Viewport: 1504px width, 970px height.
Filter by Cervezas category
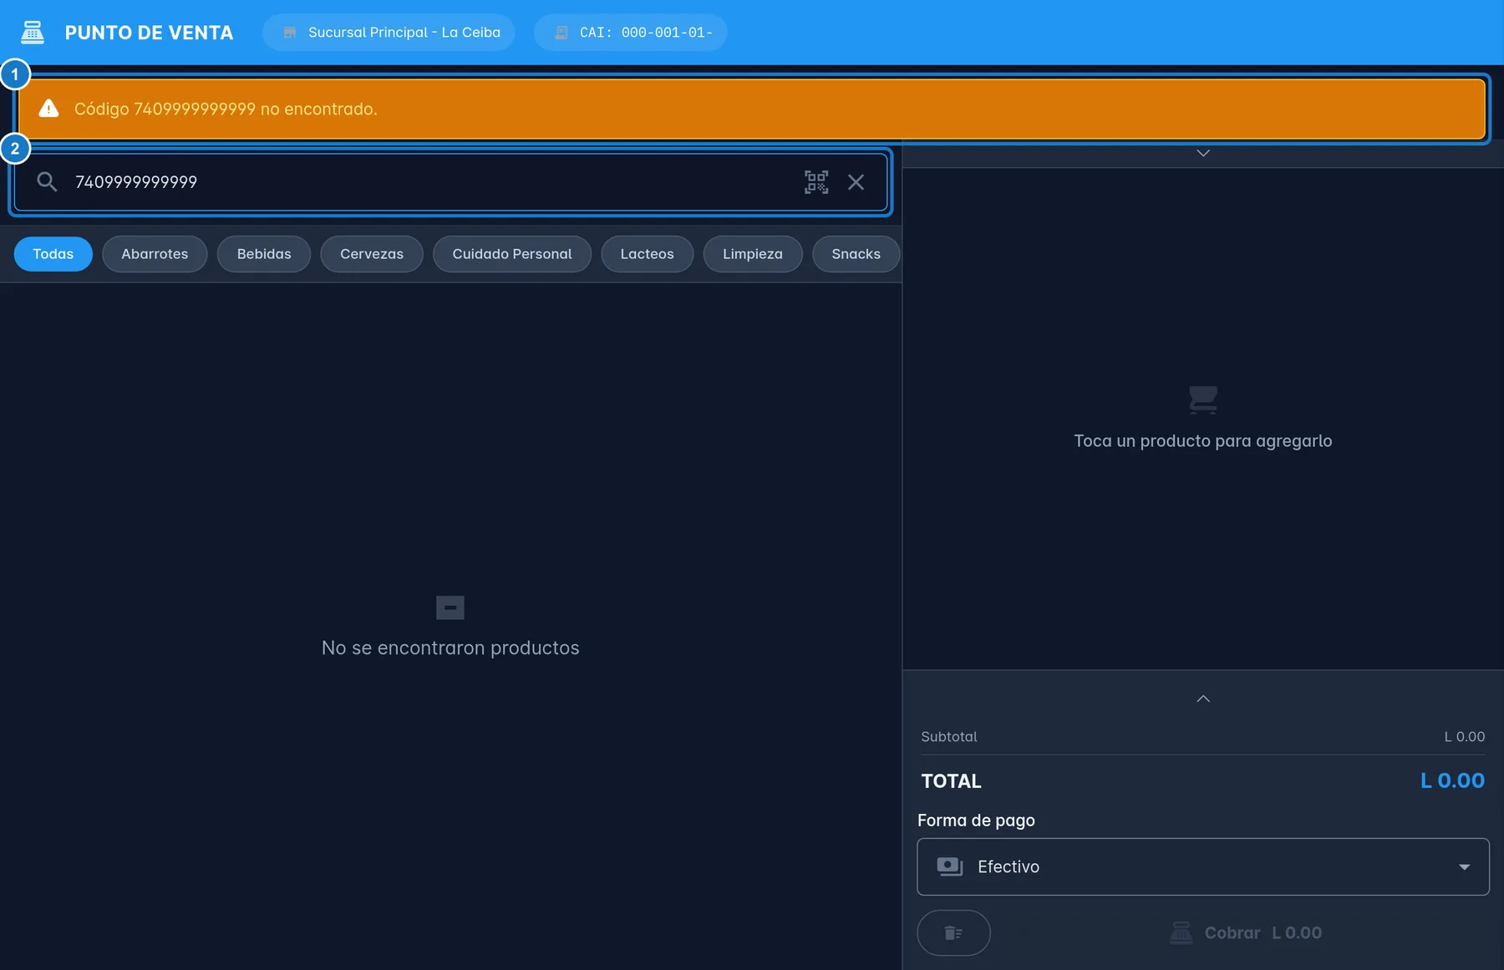click(372, 254)
